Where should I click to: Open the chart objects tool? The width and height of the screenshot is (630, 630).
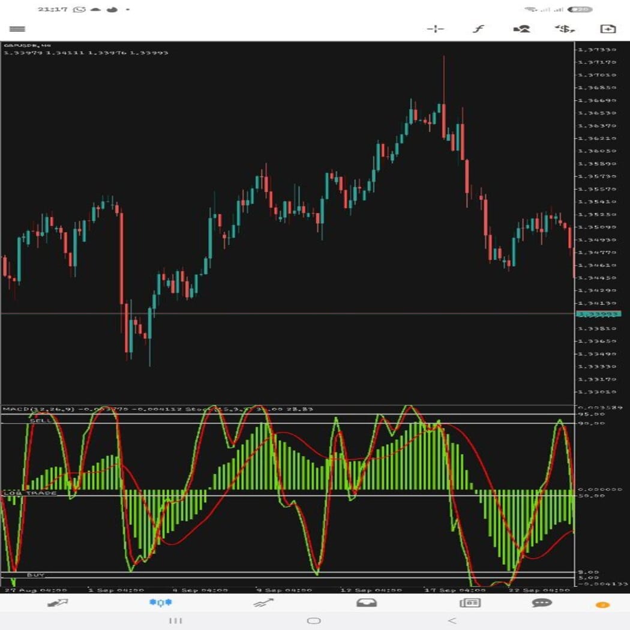tap(521, 29)
